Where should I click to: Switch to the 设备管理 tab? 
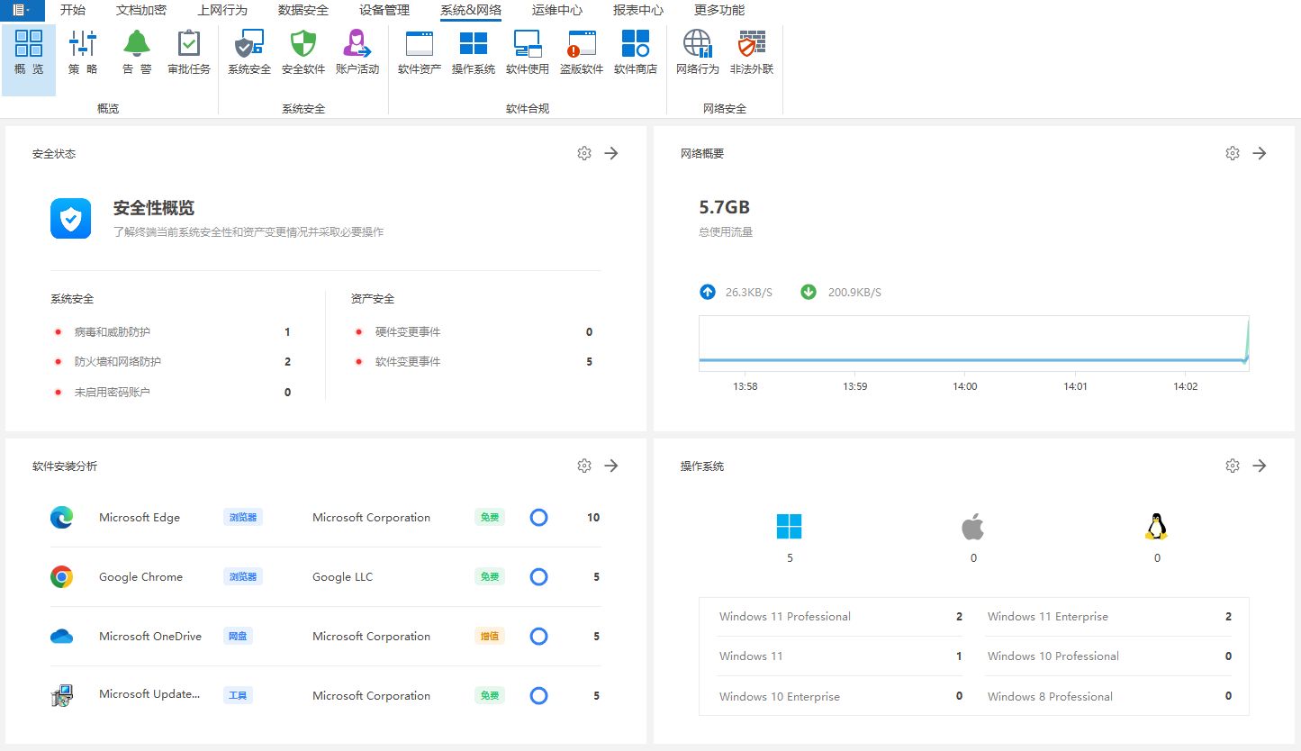(384, 11)
